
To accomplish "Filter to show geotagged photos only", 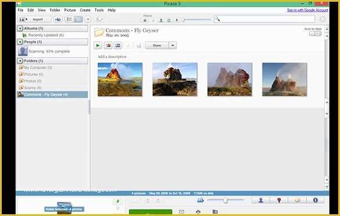I will click(x=177, y=20).
